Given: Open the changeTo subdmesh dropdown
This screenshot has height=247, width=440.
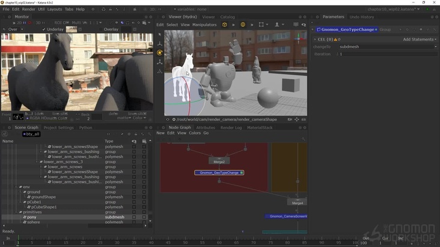Looking at the screenshot, I should tap(387, 47).
